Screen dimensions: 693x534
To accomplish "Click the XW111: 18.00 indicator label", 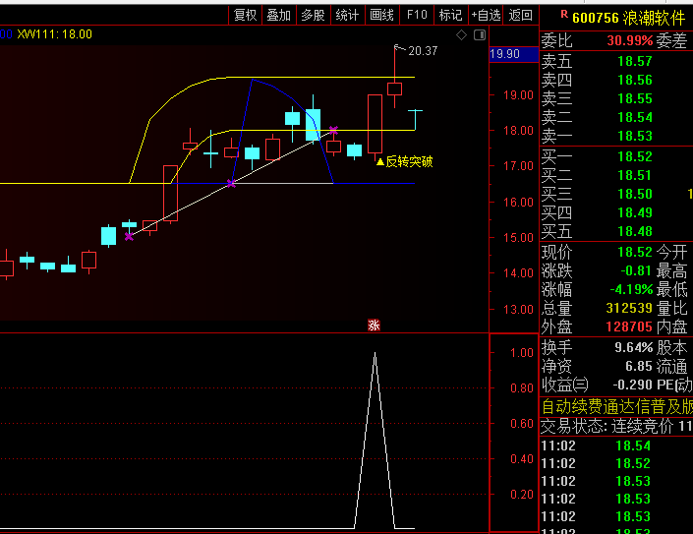I will pos(54,34).
